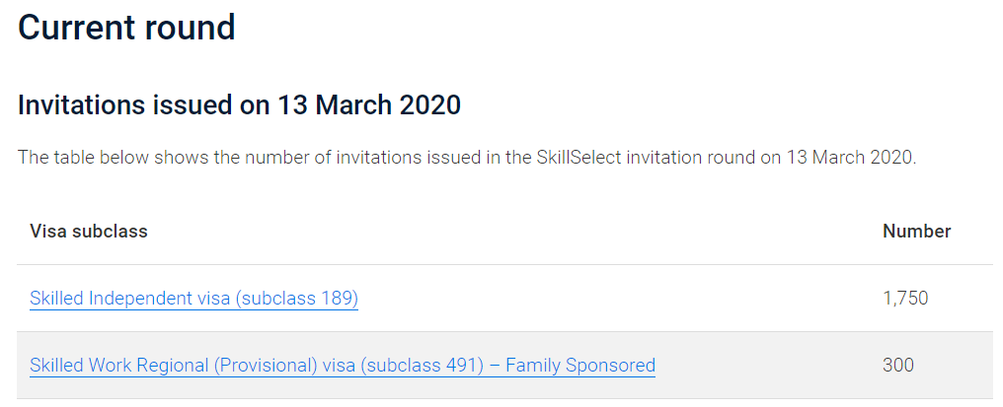1003x407 pixels.
Task: Select the 300 invitations number cell
Action: 898,366
